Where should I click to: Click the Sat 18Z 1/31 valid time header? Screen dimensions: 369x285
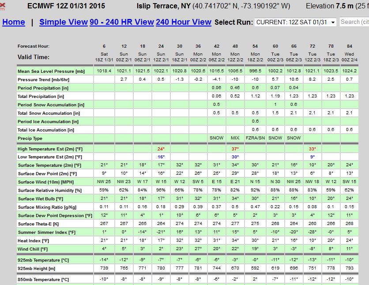tap(104, 57)
